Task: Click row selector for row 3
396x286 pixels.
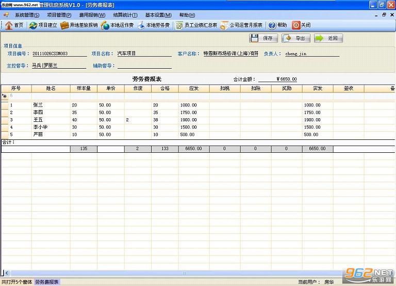Action: point(5,120)
